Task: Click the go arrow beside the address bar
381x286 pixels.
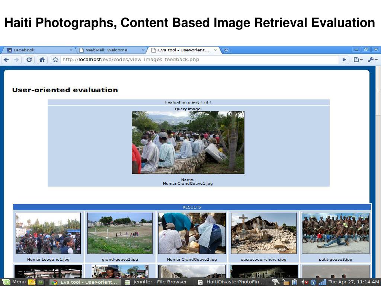Action: 344,60
